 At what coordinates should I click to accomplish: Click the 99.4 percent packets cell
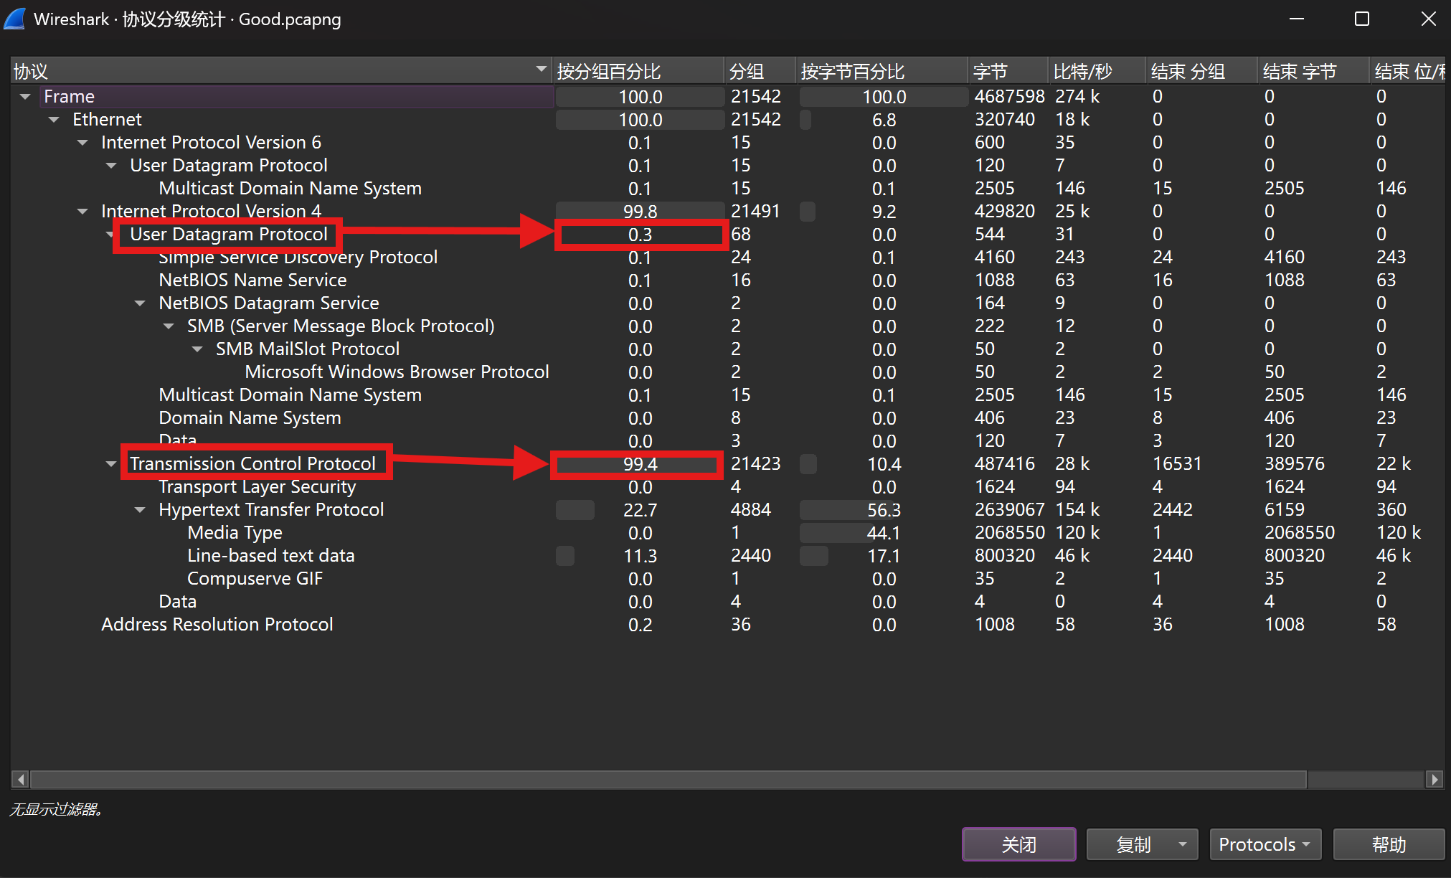coord(640,464)
